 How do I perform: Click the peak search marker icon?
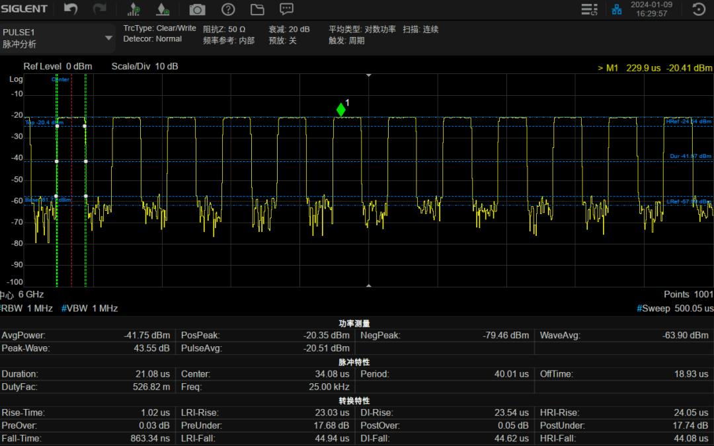[x=134, y=9]
